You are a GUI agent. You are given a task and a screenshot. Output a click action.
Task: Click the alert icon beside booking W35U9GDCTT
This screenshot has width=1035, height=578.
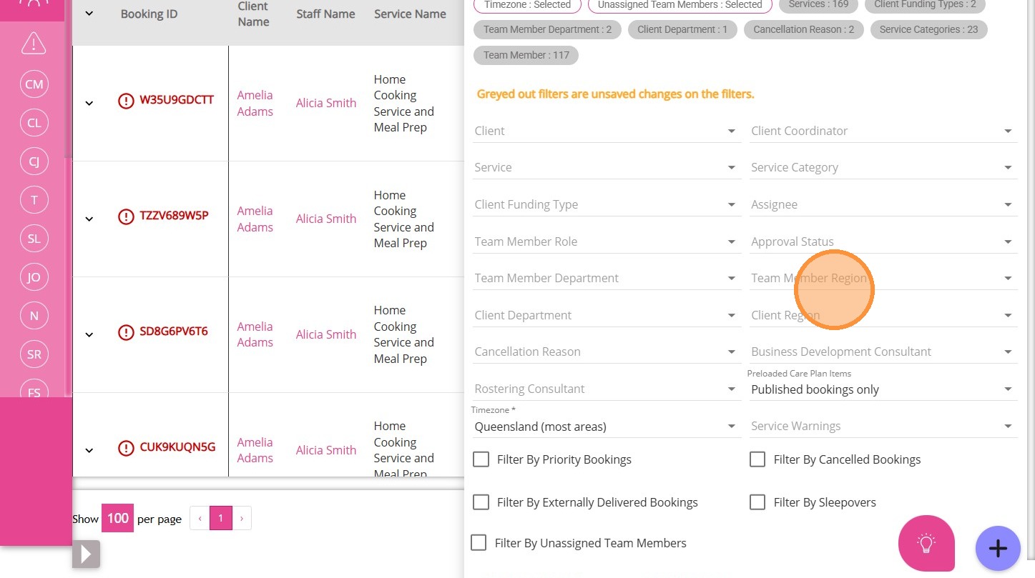126,101
